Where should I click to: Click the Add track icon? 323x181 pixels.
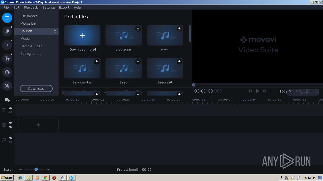pos(7,100)
